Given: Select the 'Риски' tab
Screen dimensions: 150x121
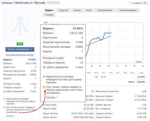Looking at the screenshot, I should tap(89, 10).
